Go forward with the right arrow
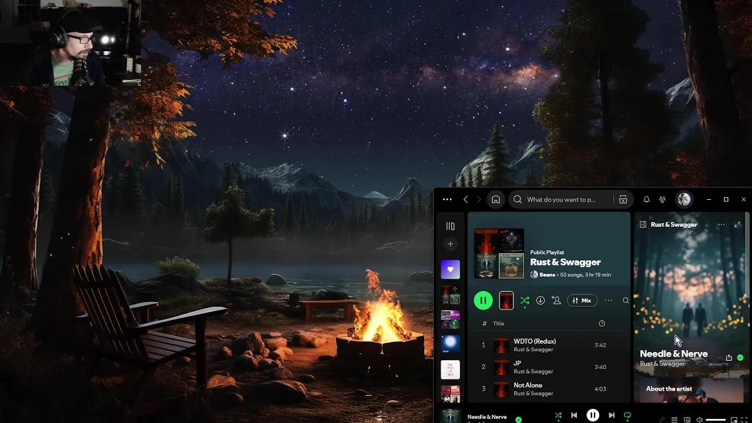 point(479,200)
